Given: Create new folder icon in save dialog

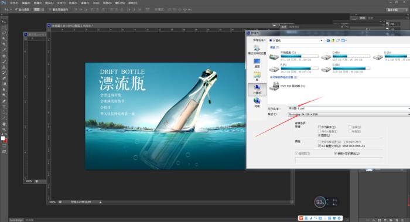Looking at the screenshot, I should tap(338, 40).
